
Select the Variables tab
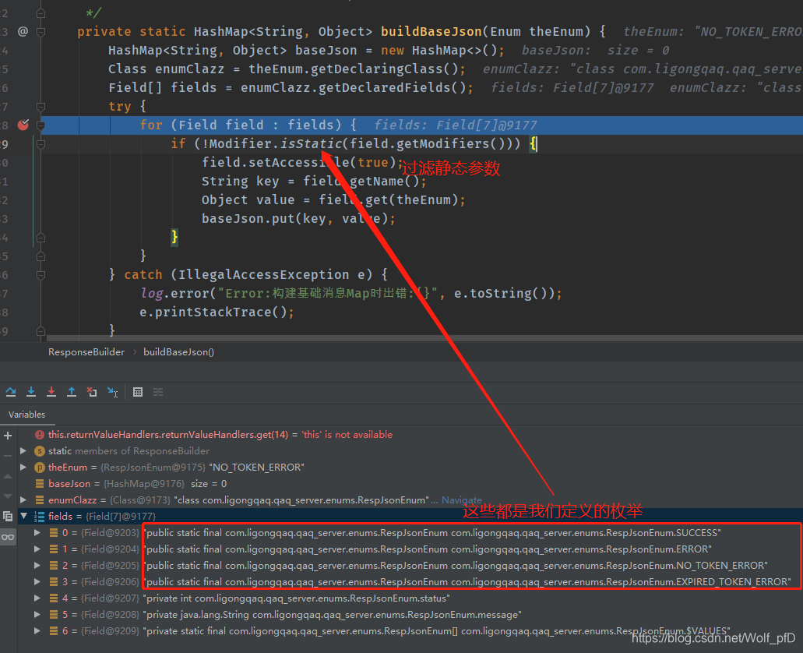(x=26, y=414)
